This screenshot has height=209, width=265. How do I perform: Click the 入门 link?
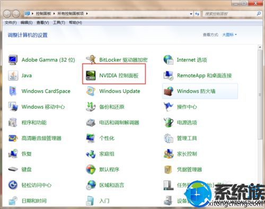(104, 201)
